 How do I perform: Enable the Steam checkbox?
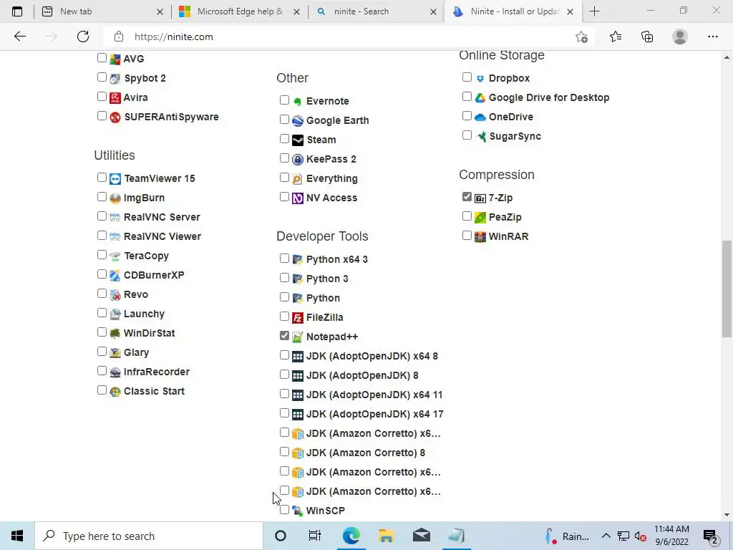(284, 138)
